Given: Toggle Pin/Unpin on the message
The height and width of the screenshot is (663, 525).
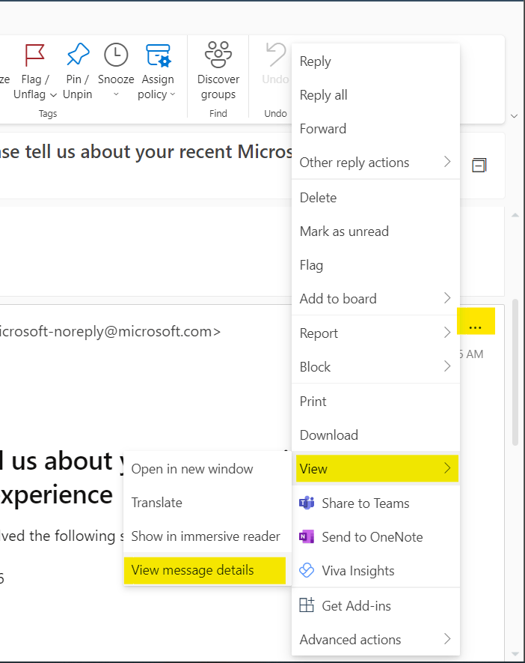Looking at the screenshot, I should tap(77, 54).
